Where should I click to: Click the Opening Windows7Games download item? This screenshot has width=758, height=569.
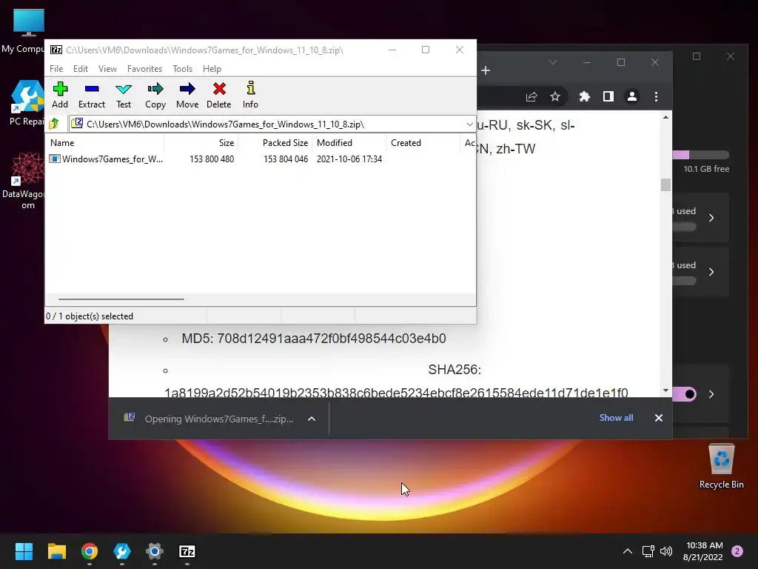(x=209, y=419)
